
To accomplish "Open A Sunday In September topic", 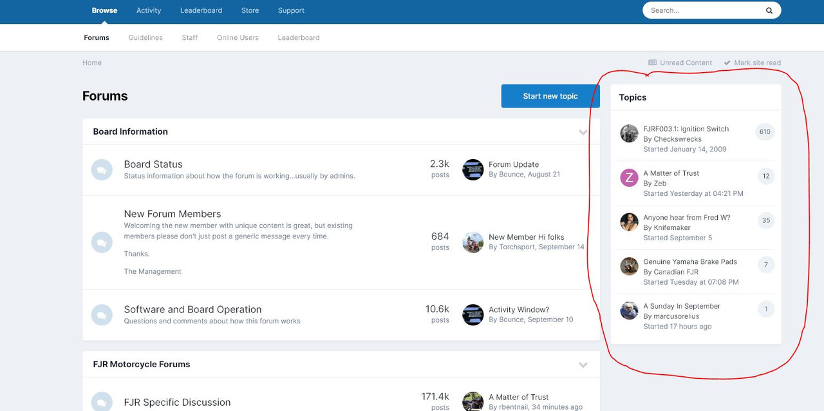I will coord(682,306).
